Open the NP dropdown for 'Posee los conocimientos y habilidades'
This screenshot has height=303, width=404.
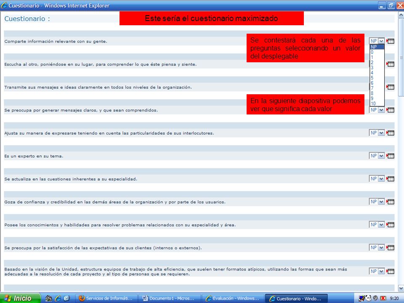pos(377,224)
